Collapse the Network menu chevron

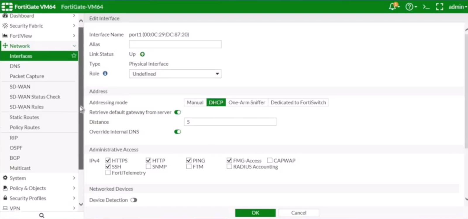(x=74, y=46)
